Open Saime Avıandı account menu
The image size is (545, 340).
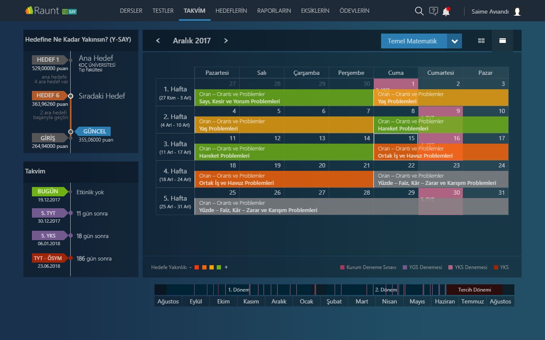[x=490, y=11]
